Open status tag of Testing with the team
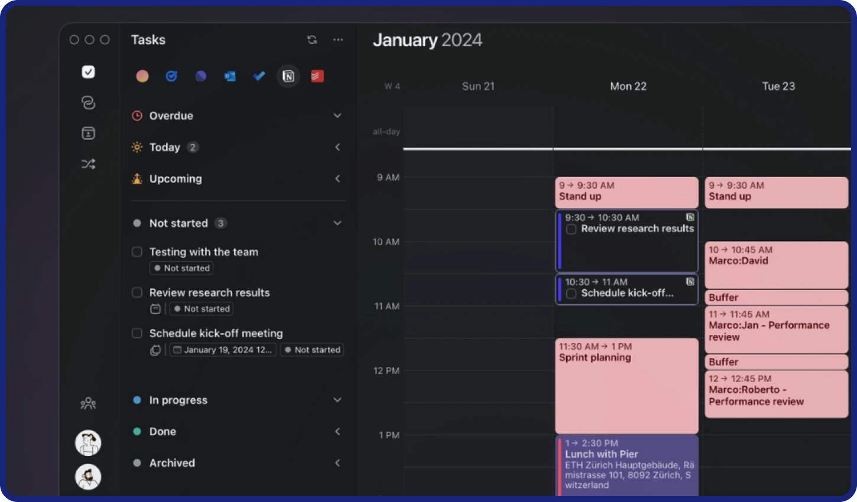This screenshot has height=502, width=857. (x=182, y=268)
